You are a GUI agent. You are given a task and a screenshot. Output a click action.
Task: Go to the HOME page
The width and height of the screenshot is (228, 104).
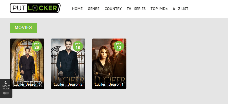pyautogui.click(x=77, y=9)
